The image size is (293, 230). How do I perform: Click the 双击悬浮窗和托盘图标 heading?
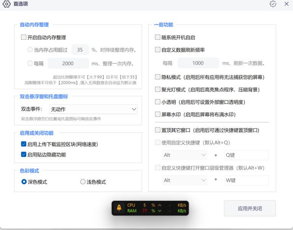point(44,97)
